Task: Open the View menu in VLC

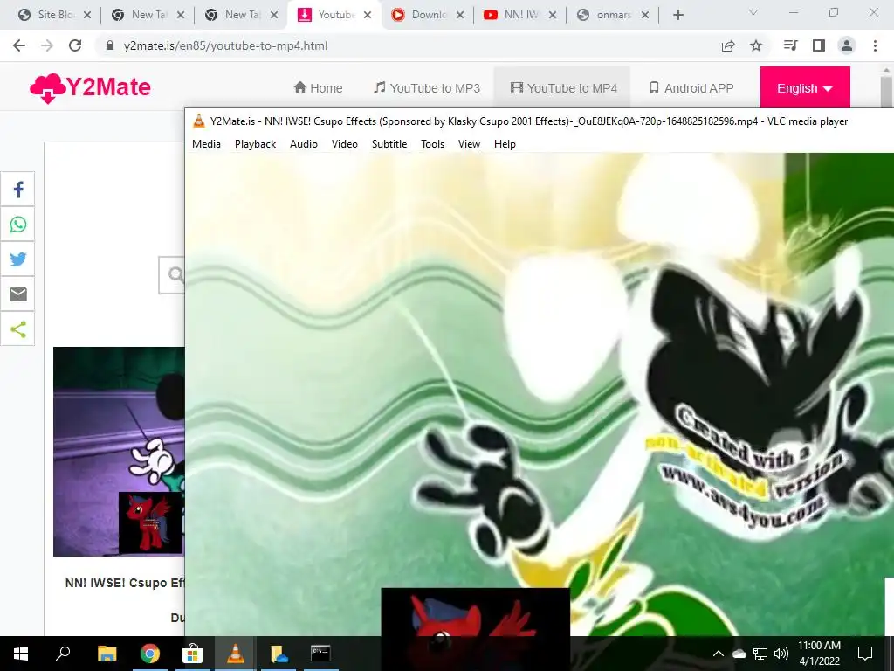Action: click(469, 144)
